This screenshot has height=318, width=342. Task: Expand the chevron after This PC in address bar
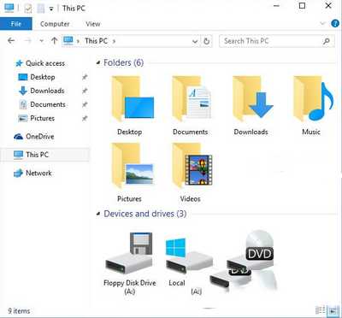114,41
